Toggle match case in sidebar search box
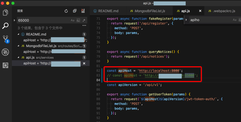This screenshot has height=122, width=241. (x=73, y=21)
